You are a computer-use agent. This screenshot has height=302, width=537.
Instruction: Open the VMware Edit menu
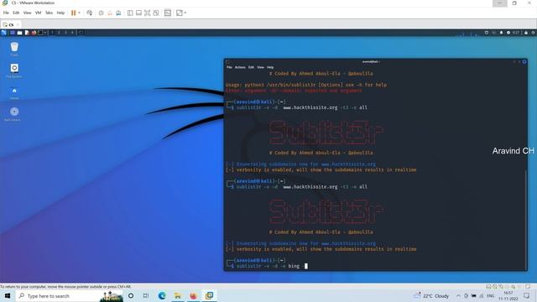(x=16, y=13)
